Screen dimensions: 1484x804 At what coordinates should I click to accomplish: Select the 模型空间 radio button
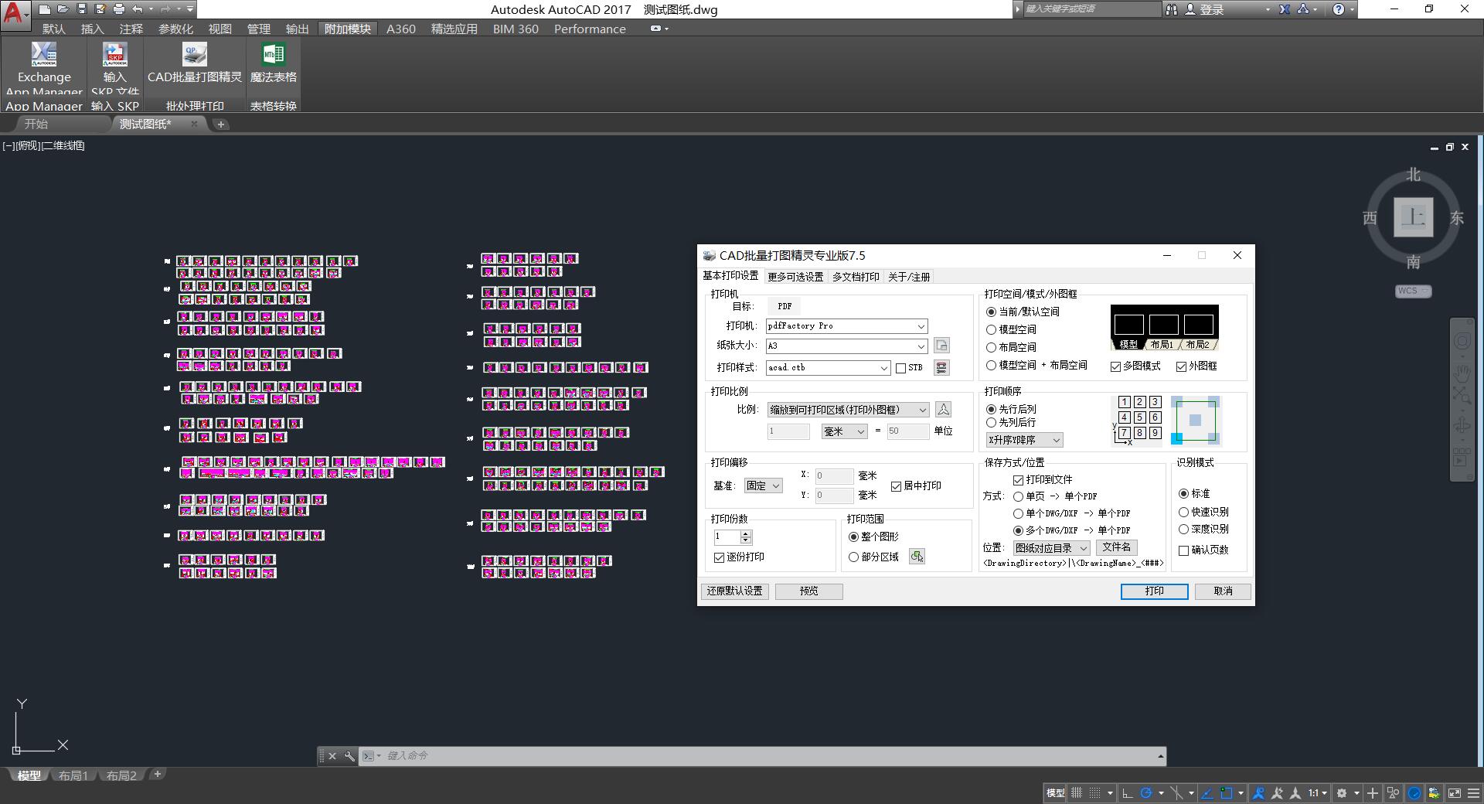point(991,329)
